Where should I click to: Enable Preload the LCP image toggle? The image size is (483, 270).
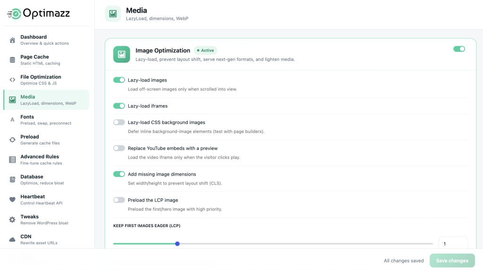[119, 200]
